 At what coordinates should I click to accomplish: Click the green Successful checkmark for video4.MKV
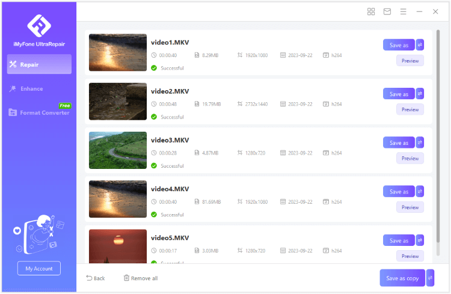click(x=154, y=215)
